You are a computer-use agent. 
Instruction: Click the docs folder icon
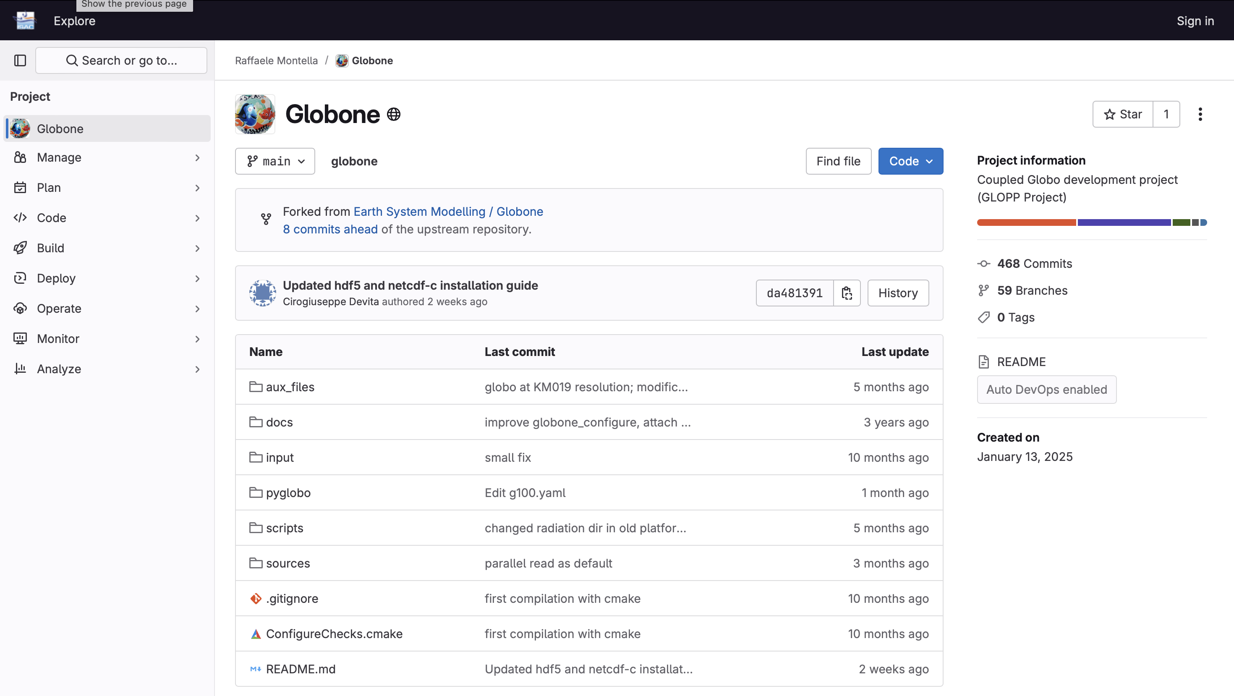coord(256,422)
